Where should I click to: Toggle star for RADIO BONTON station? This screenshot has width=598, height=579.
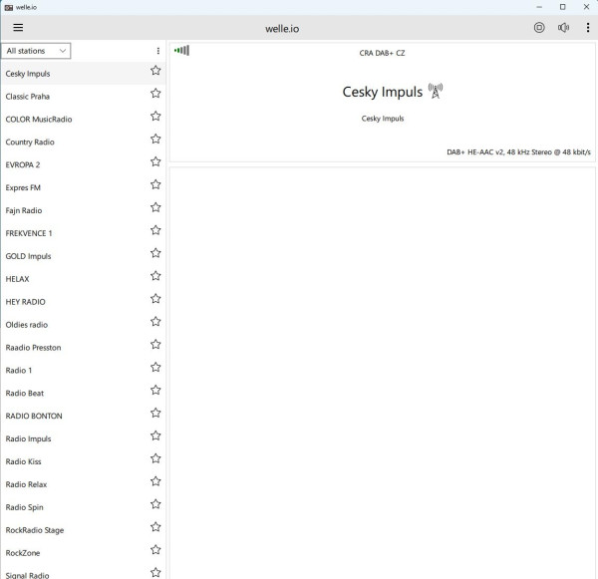[x=155, y=414]
